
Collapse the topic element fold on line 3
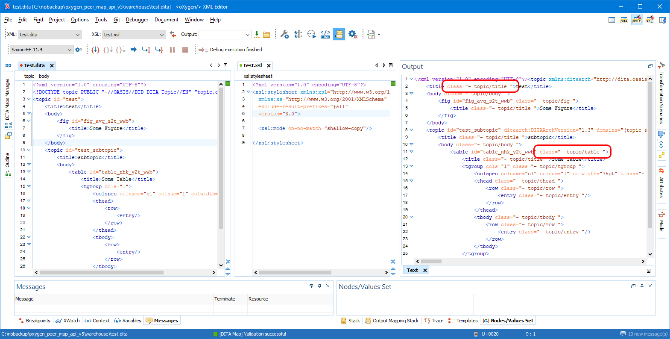point(29,99)
